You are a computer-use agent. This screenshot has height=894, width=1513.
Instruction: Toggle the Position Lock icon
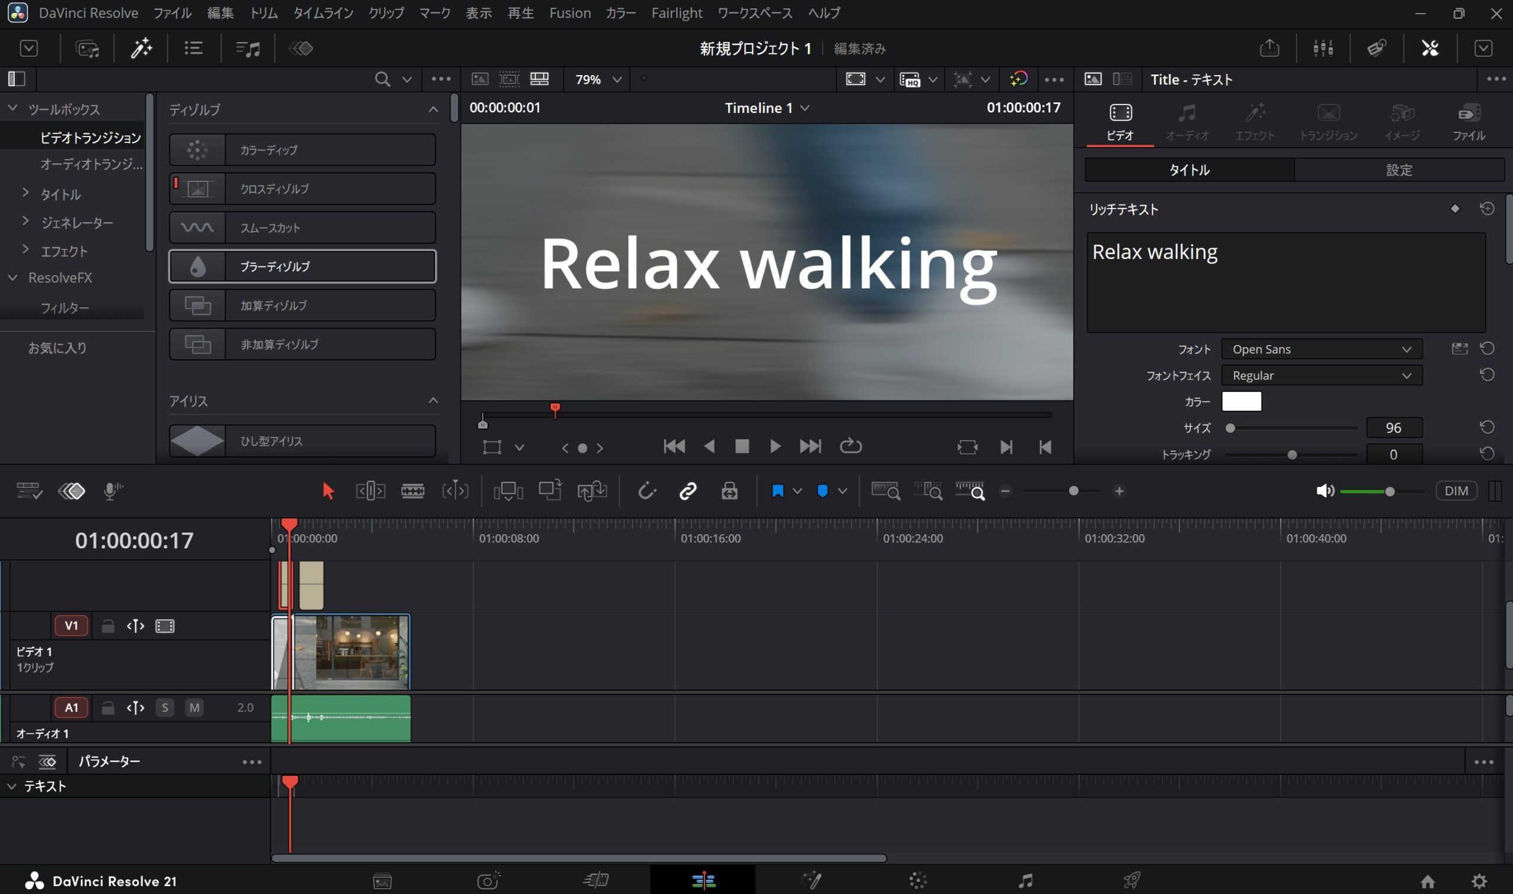730,491
